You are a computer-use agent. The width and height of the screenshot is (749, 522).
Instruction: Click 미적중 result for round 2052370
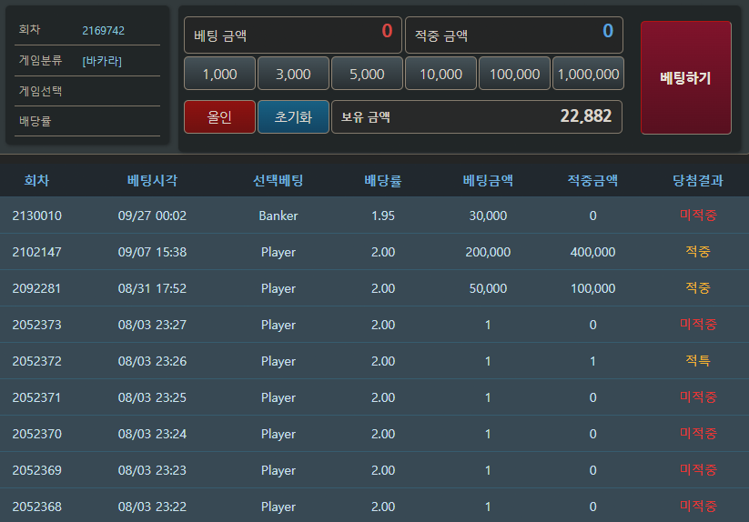[698, 433]
